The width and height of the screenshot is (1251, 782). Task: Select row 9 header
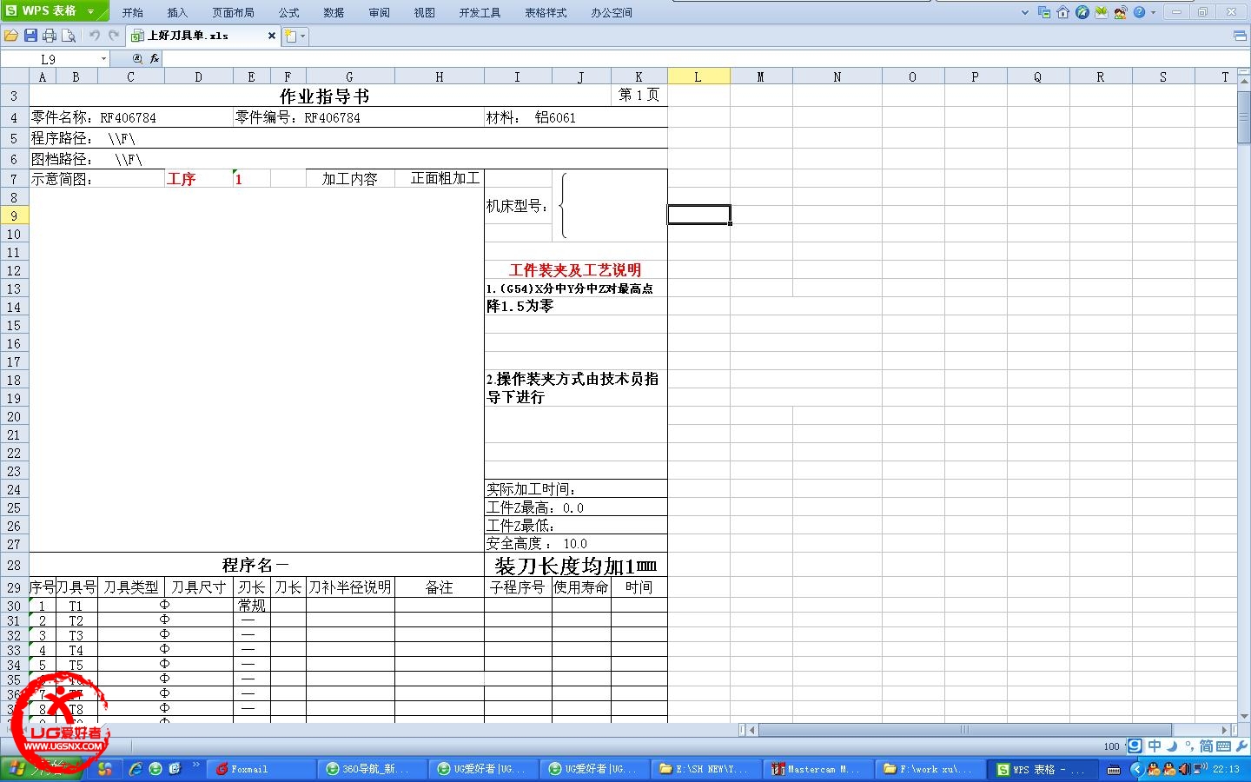click(14, 215)
